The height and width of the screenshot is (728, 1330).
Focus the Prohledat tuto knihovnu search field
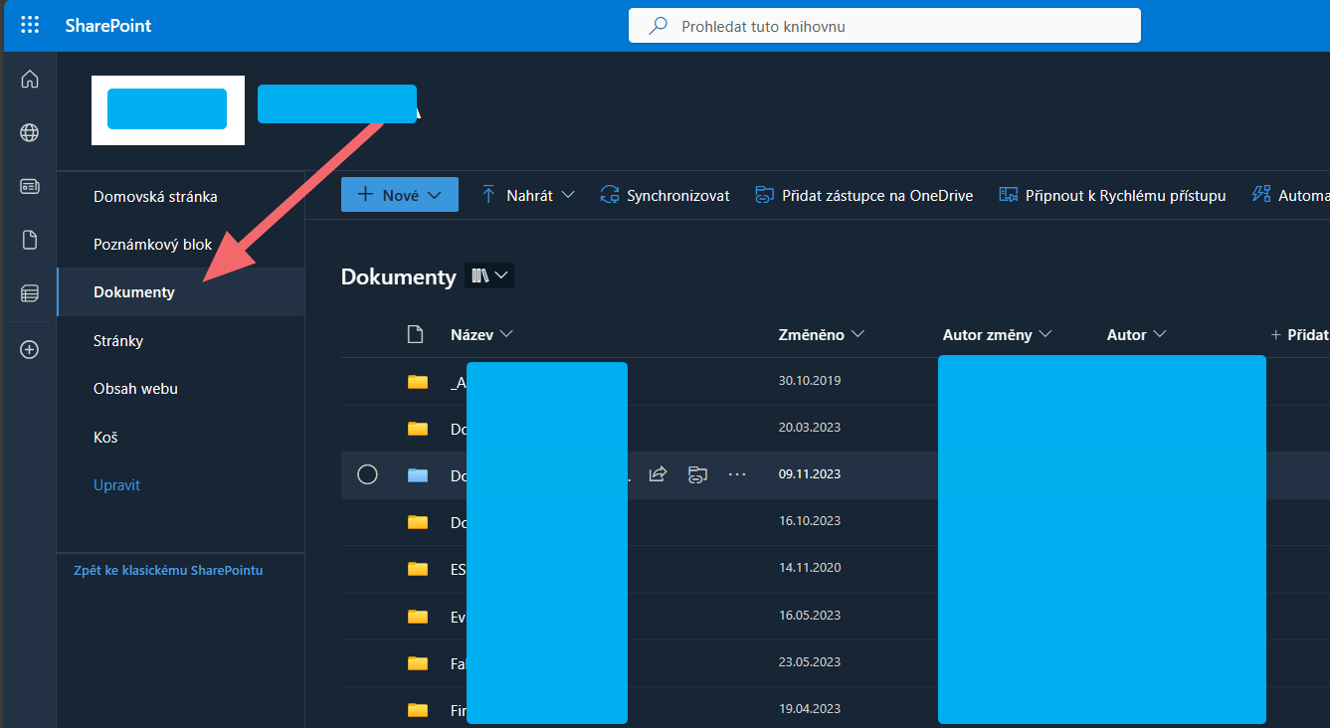[x=884, y=26]
